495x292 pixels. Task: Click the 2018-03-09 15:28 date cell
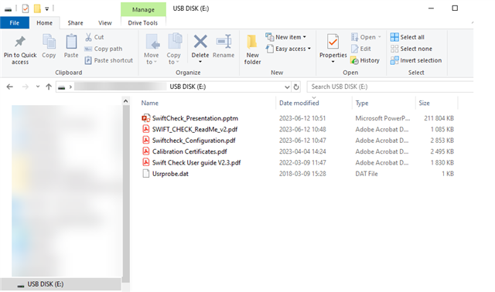click(x=302, y=174)
